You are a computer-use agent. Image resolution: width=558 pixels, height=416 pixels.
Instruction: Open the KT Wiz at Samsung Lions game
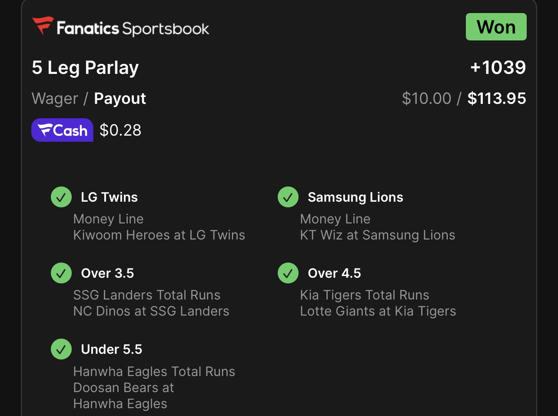pyautogui.click(x=377, y=235)
